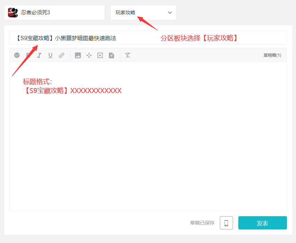This screenshot has width=296, height=243.
Task: Insert an image with the picture icon
Action: (x=78, y=55)
